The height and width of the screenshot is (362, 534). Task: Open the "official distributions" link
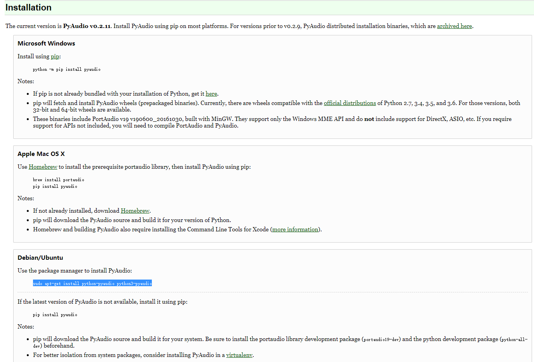pyautogui.click(x=350, y=103)
